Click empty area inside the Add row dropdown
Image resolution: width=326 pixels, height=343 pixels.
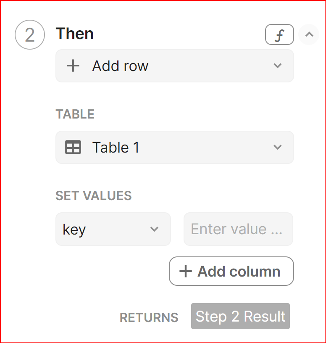click(x=210, y=66)
